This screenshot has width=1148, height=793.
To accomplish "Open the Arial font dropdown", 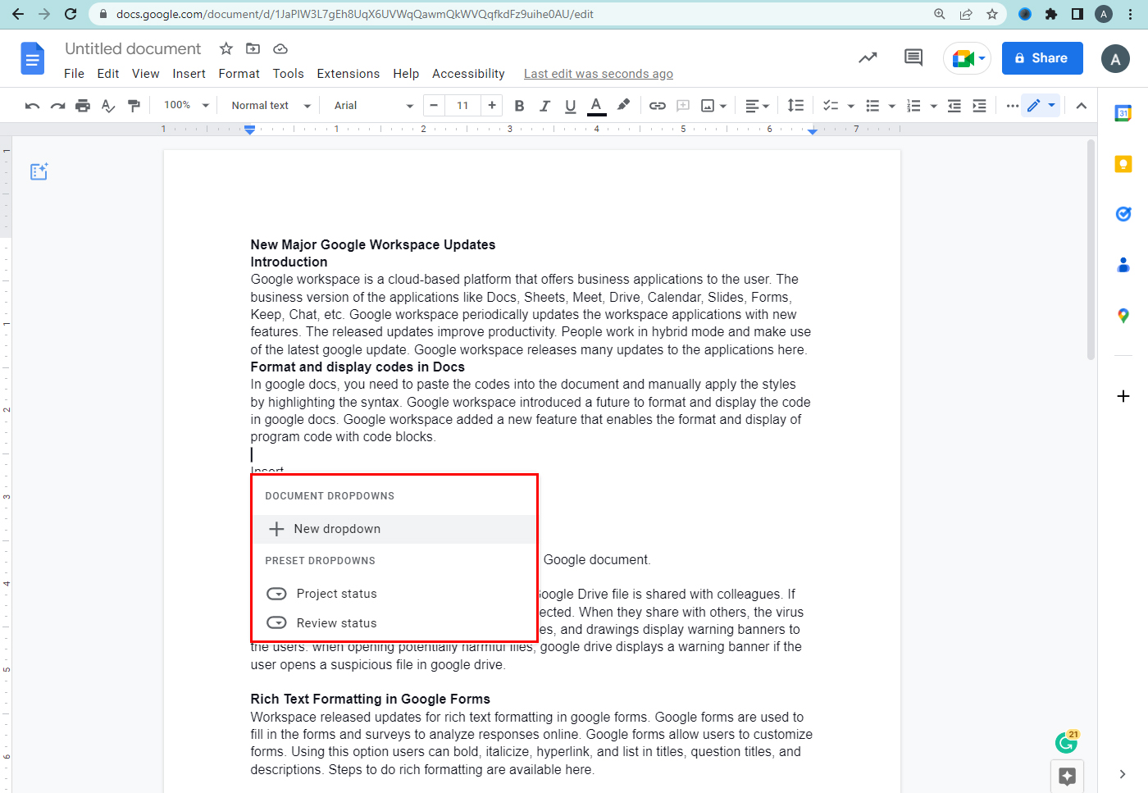I will click(x=373, y=106).
